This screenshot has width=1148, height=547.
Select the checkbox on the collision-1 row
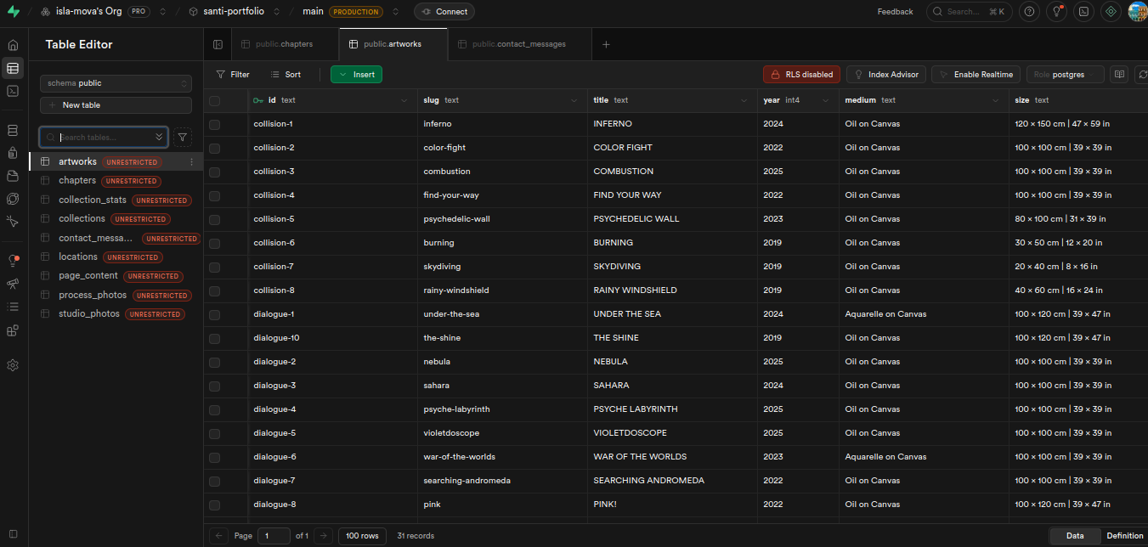214,123
